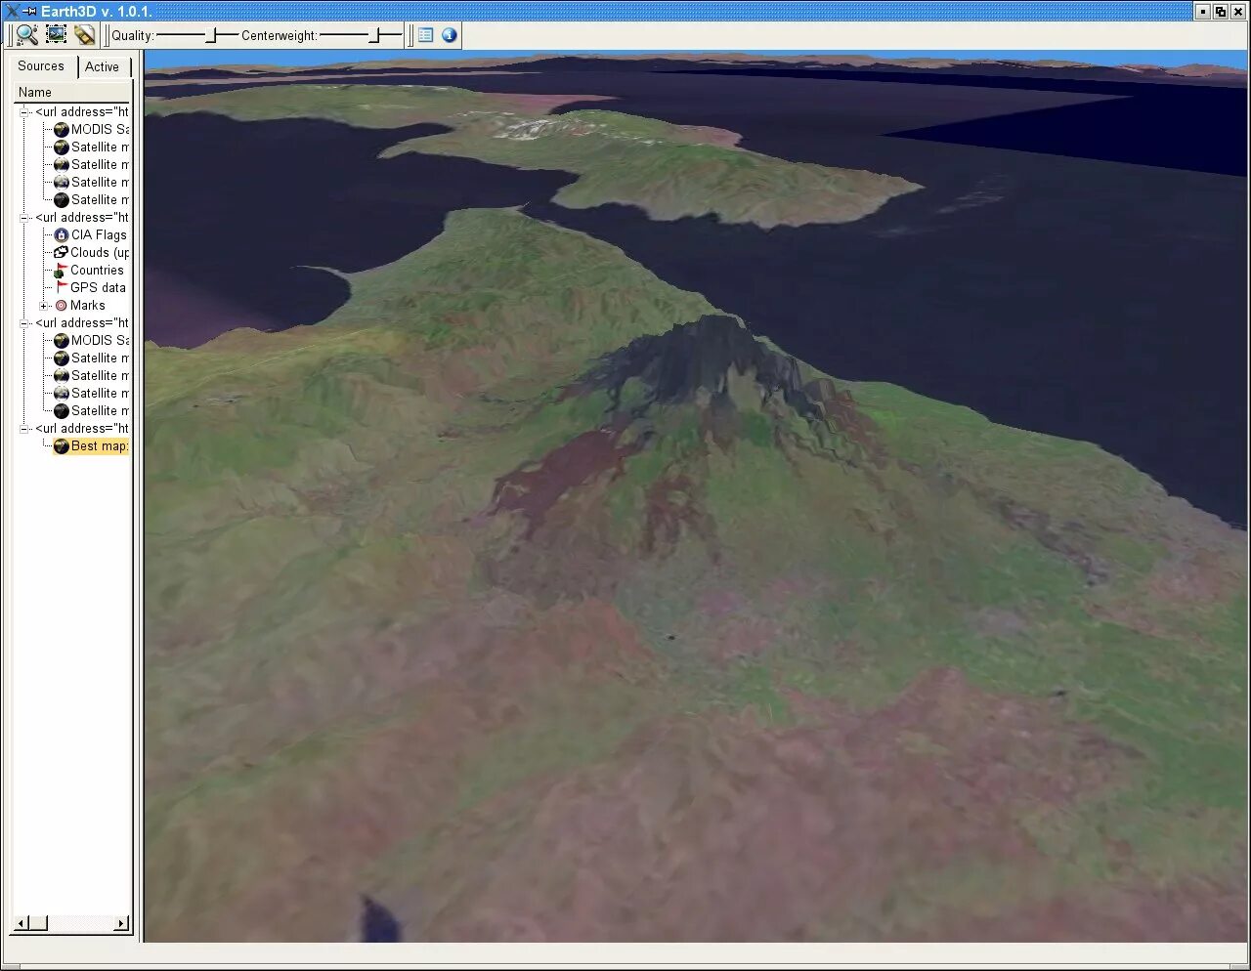Click the pin icon in title bar
The width and height of the screenshot is (1251, 971).
click(x=29, y=11)
